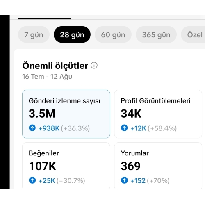
Task: Open the Profil Görüntülemeleri metric card
Action: pyautogui.click(x=158, y=114)
